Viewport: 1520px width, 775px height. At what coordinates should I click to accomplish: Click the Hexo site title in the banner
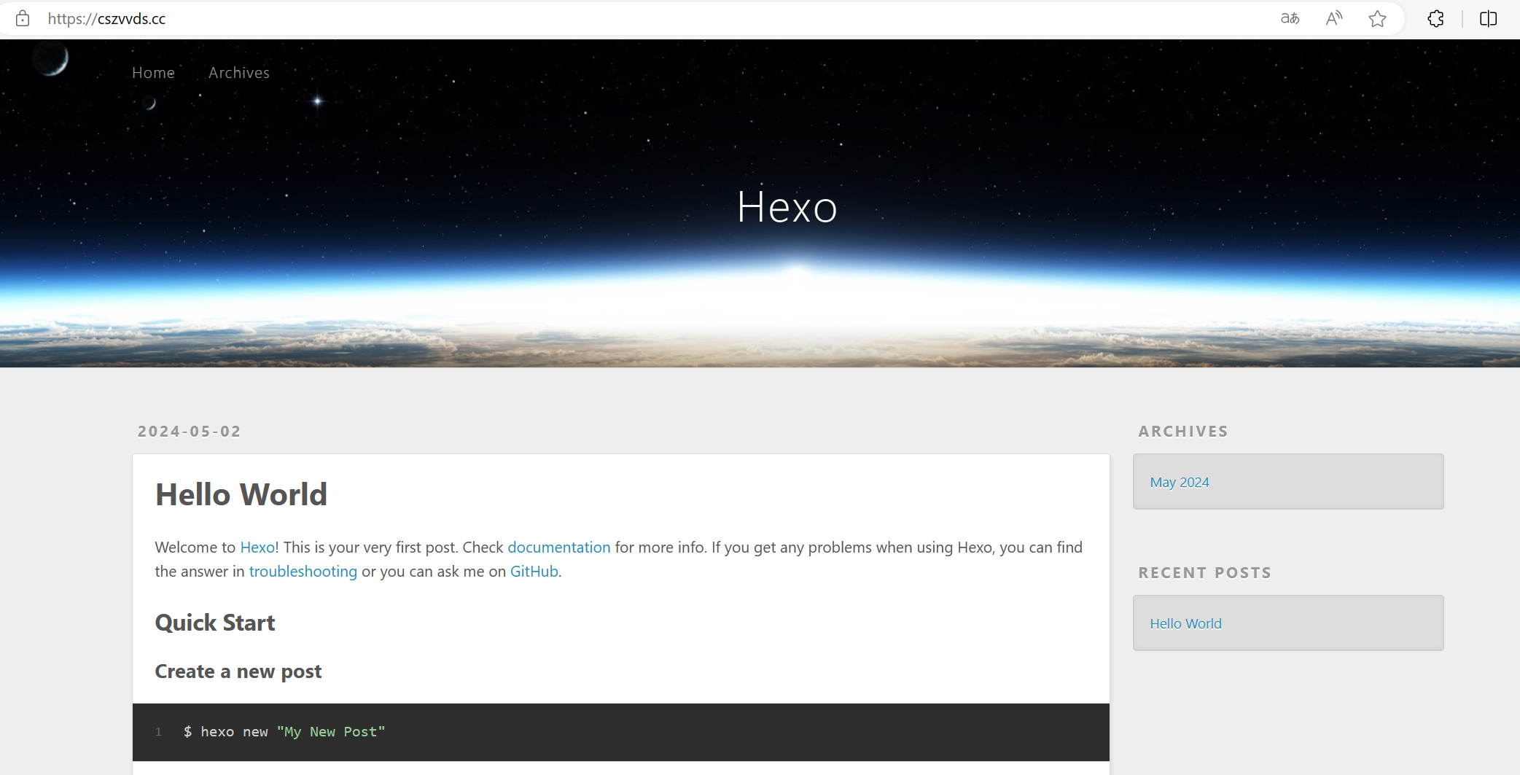click(787, 207)
